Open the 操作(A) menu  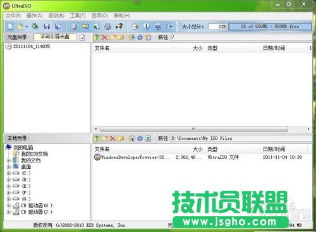(34, 16)
